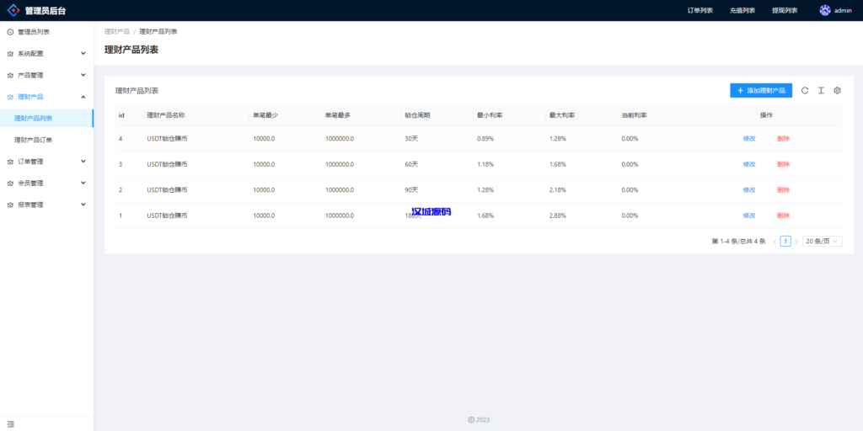Open 理财产品订单 in the sidebar

(34, 140)
